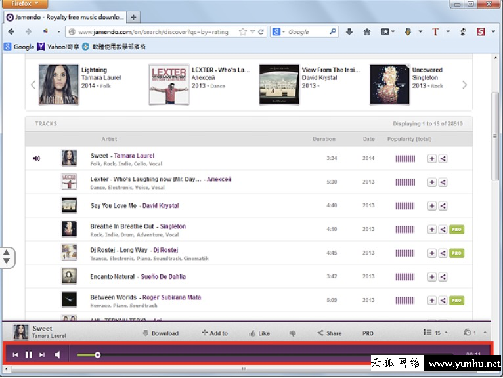The width and height of the screenshot is (503, 378).
Task: Add Lexter track with plus icon
Action: [432, 182]
